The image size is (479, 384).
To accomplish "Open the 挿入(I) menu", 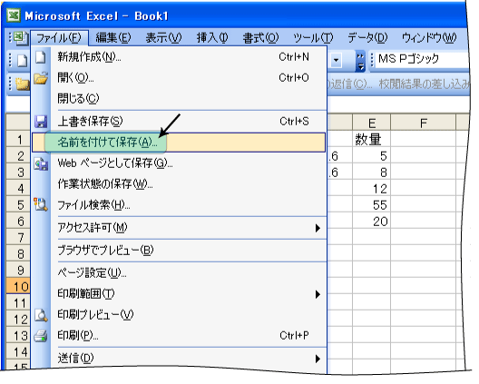I will point(212,38).
